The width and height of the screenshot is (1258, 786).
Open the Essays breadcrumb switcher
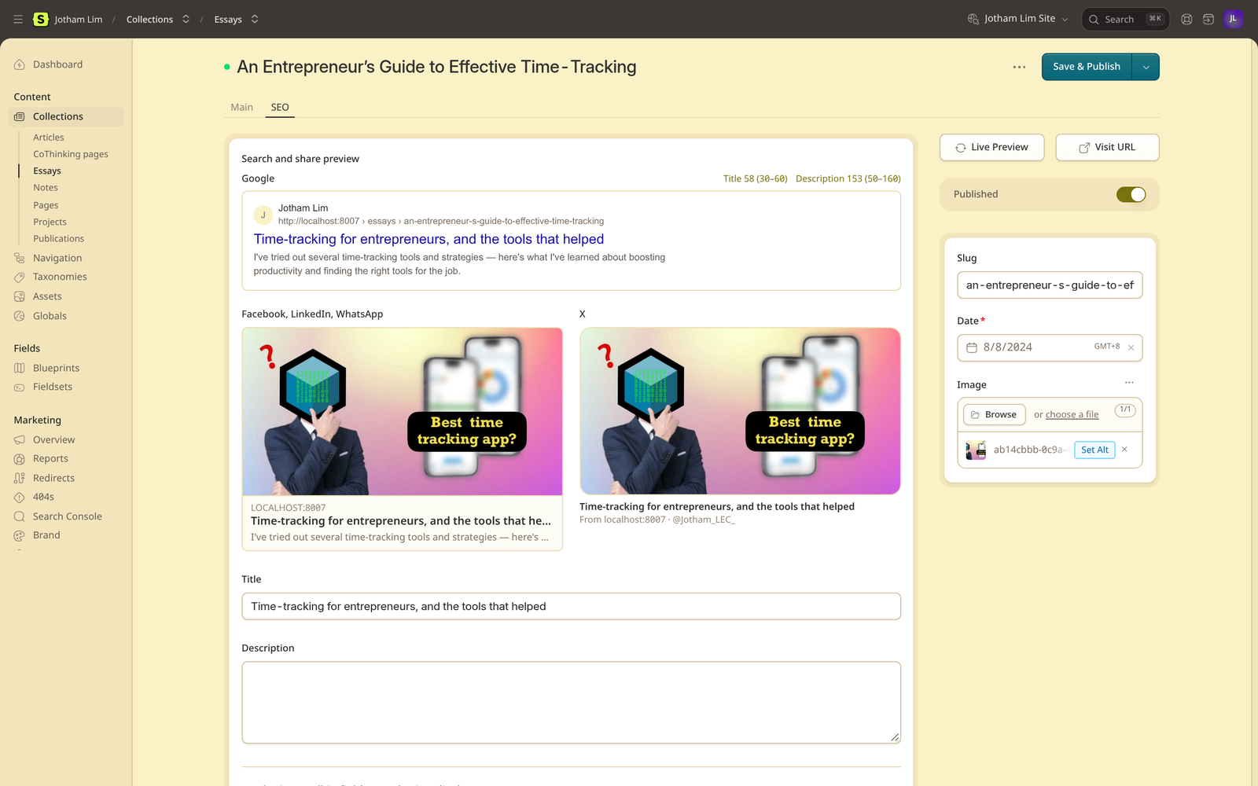tap(255, 19)
